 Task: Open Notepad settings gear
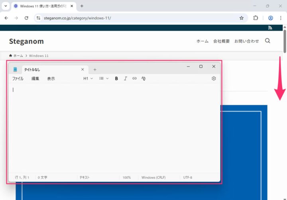pyautogui.click(x=214, y=78)
